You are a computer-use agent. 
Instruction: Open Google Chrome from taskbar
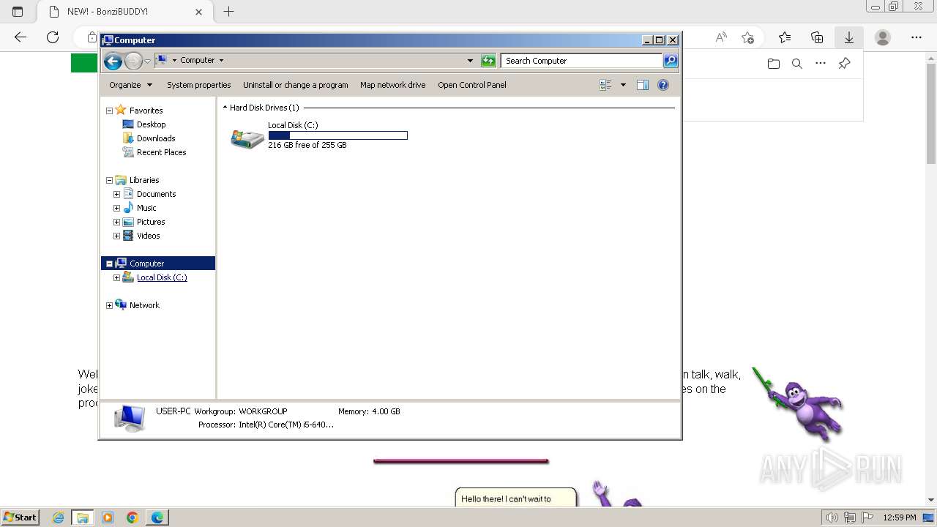pyautogui.click(x=132, y=517)
